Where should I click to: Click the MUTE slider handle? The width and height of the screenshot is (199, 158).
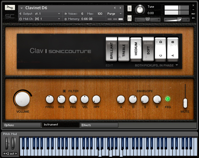pyautogui.click(x=185, y=103)
